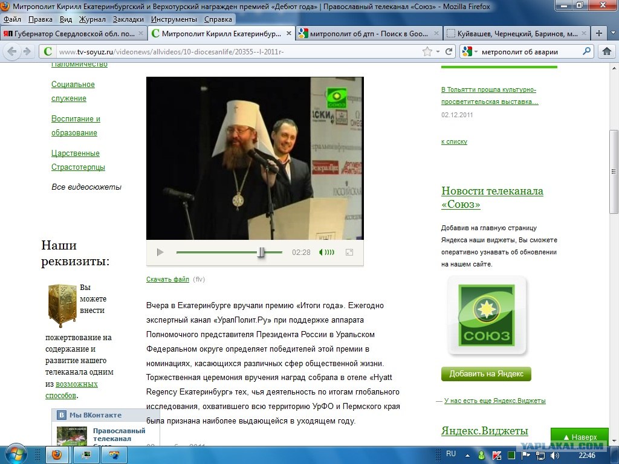This screenshot has height=464, width=619.
Task: Click the golden donation box image
Action: [62, 305]
